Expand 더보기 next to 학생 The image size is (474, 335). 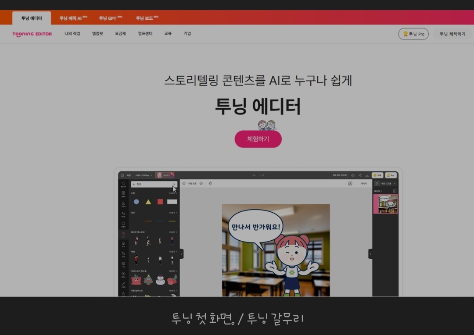[x=173, y=252]
